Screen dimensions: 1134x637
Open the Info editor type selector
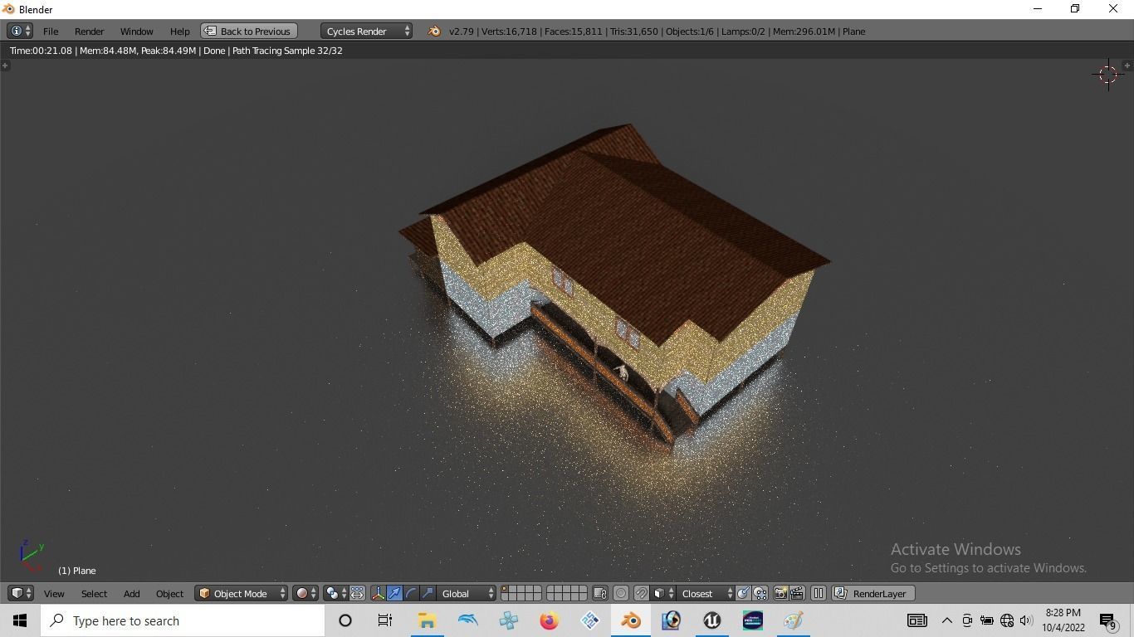click(x=20, y=31)
